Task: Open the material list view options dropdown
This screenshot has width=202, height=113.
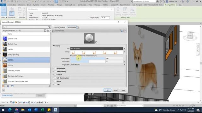Action: click(x=49, y=30)
